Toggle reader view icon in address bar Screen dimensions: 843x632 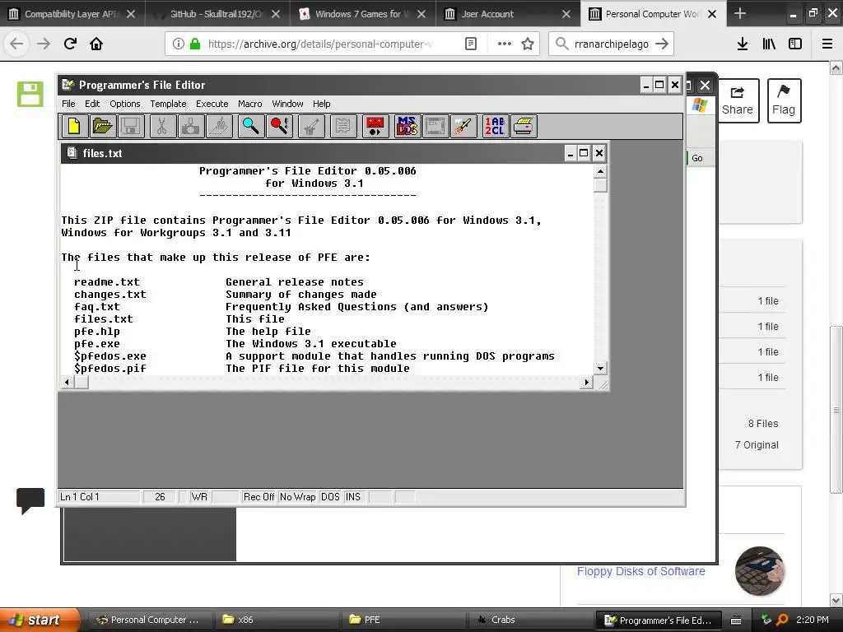[x=471, y=44]
